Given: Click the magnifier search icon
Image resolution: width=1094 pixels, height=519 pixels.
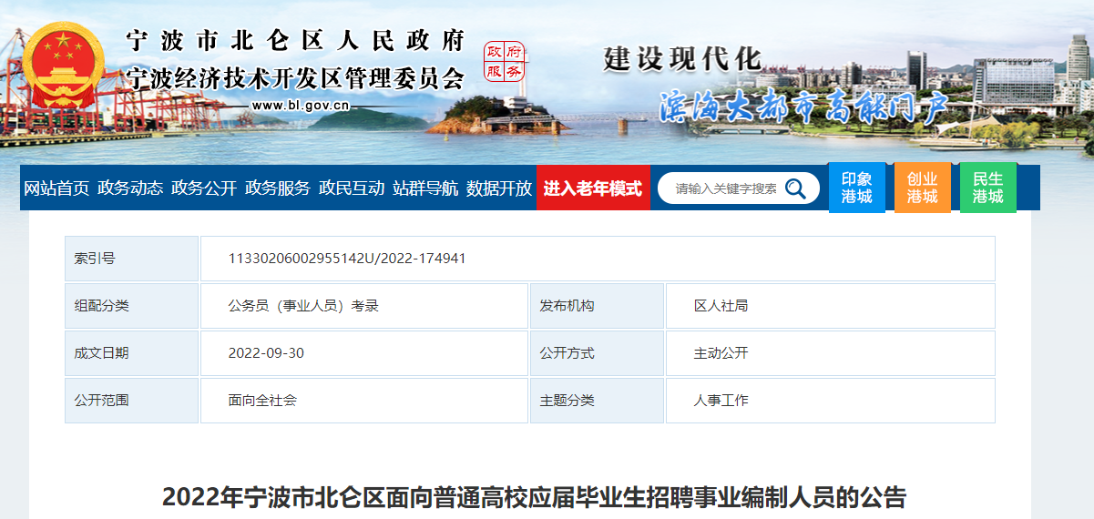Looking at the screenshot, I should (x=795, y=188).
